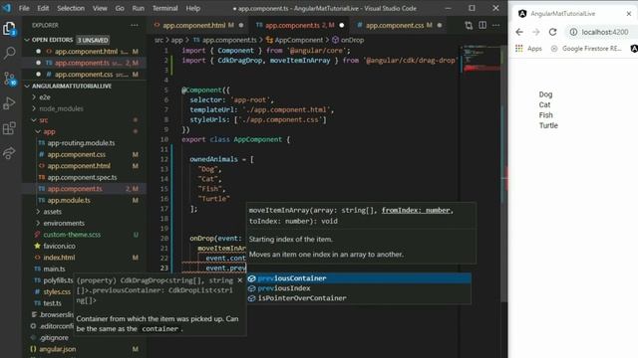Go forward in the browser window
This screenshot has width=638, height=358.
pos(536,32)
